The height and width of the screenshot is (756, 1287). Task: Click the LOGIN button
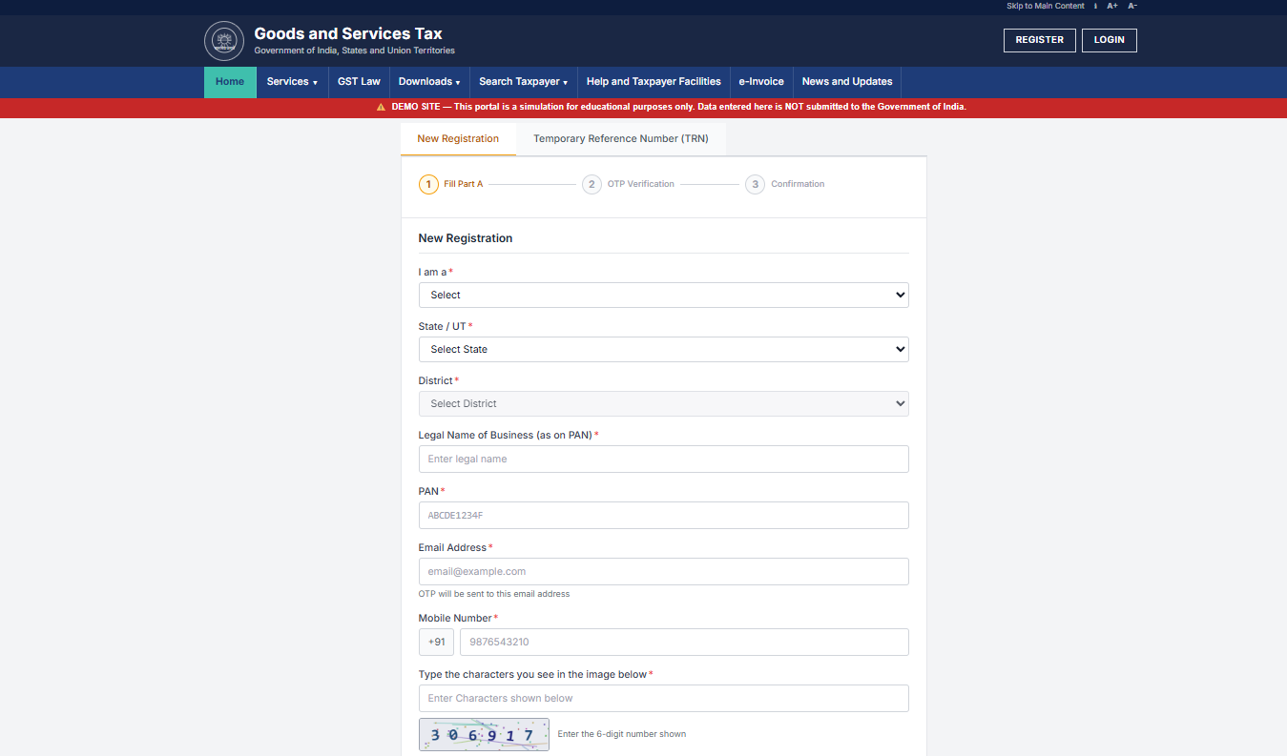1110,40
